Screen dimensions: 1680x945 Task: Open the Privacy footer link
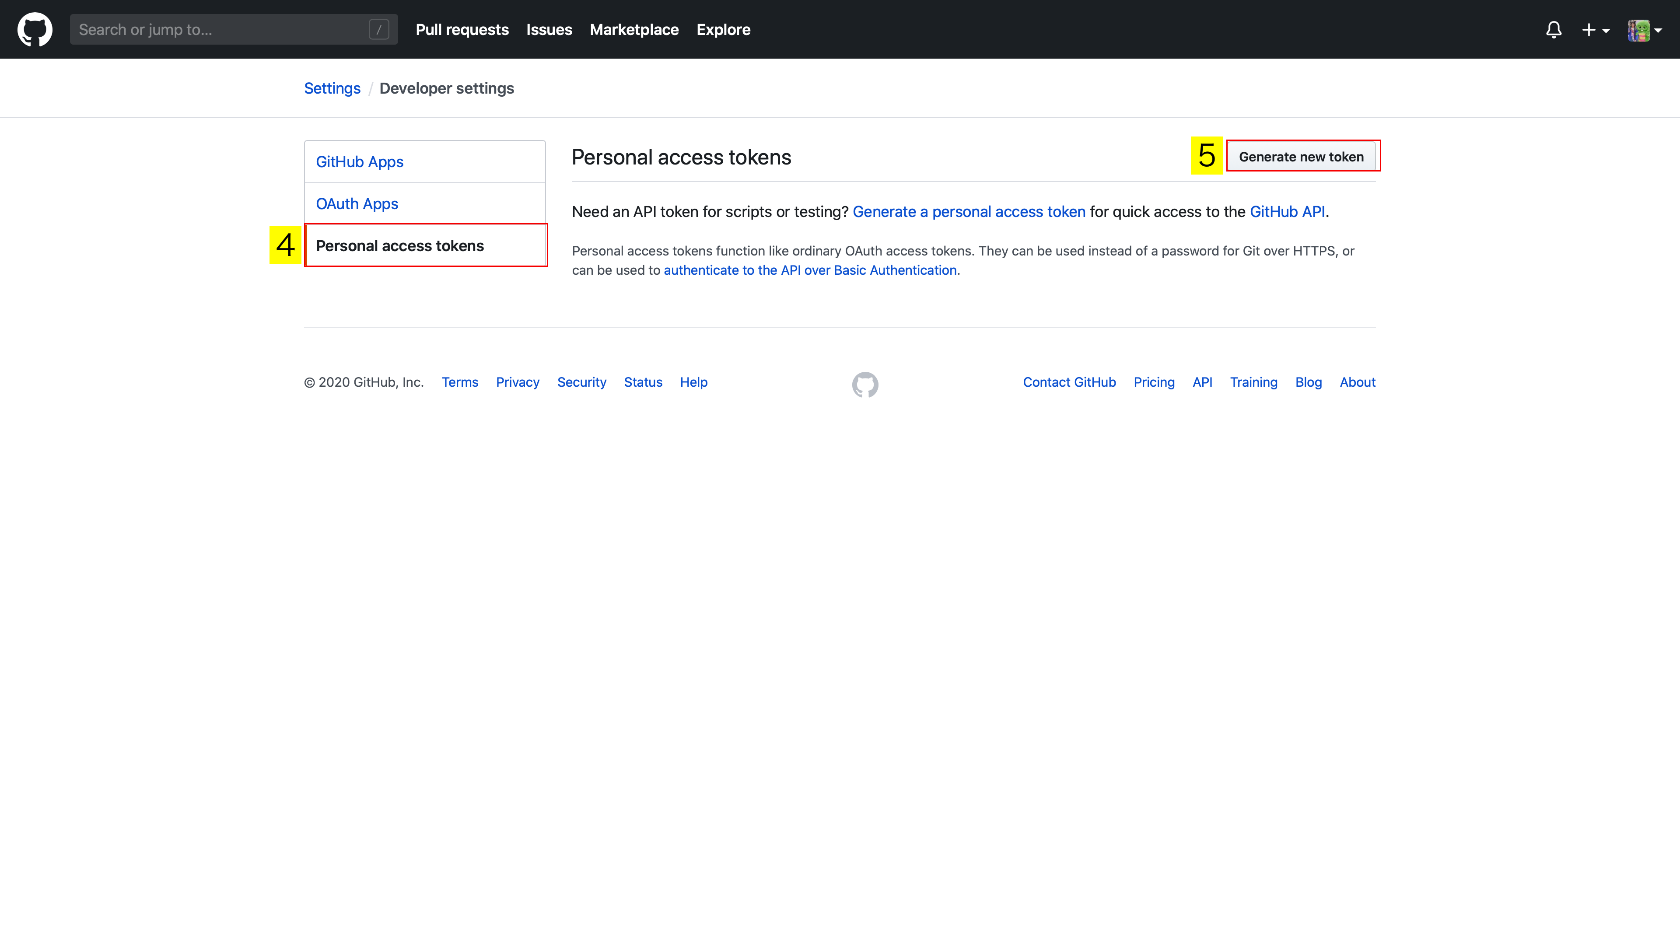(x=517, y=382)
